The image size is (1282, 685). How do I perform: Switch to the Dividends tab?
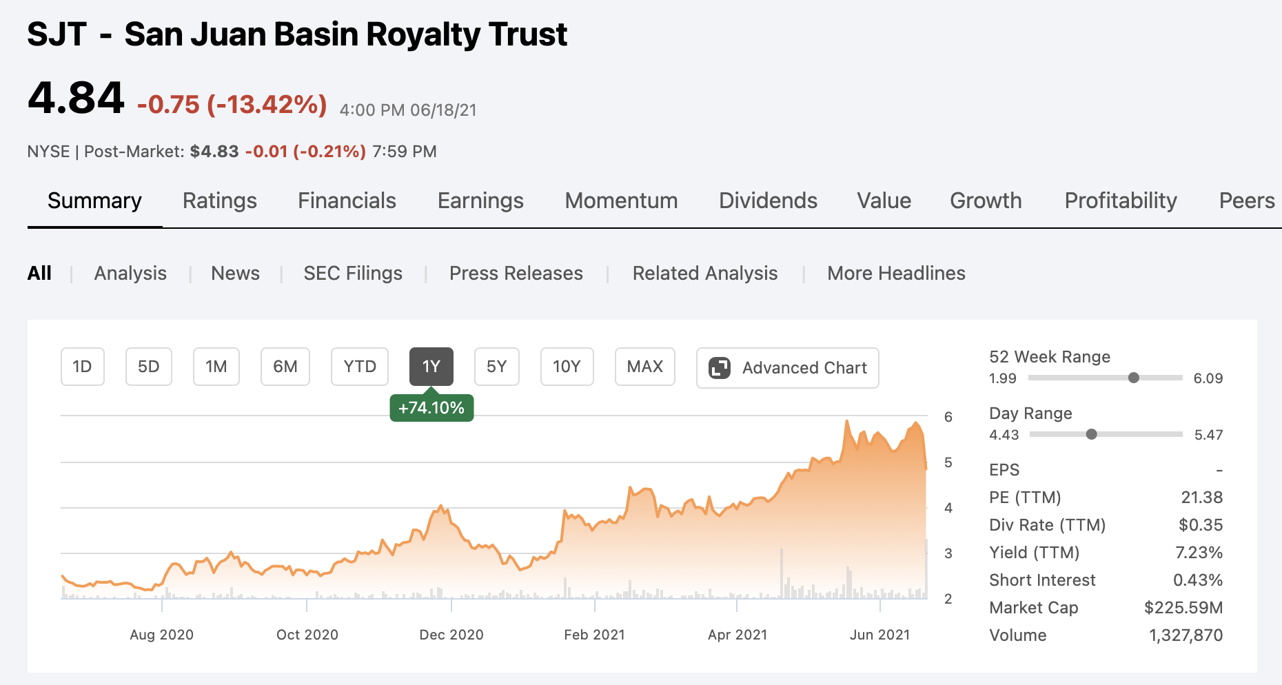click(x=768, y=201)
